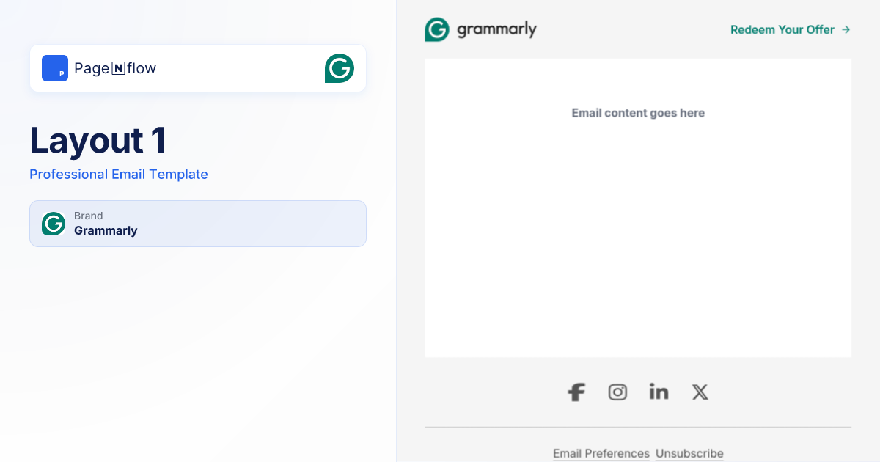Screen dimensions: 880x462
Task: Open the Facebook social icon
Action: pos(576,392)
